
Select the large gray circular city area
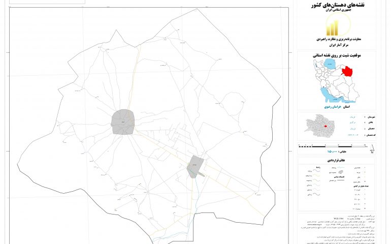click(x=122, y=122)
